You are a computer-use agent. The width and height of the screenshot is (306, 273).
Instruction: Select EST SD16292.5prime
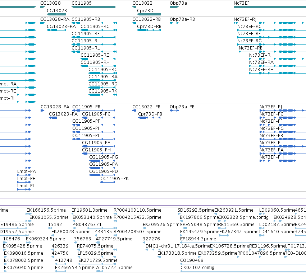[x=196, y=210]
